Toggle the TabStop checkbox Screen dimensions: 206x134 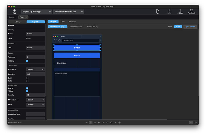click(x=27, y=61)
